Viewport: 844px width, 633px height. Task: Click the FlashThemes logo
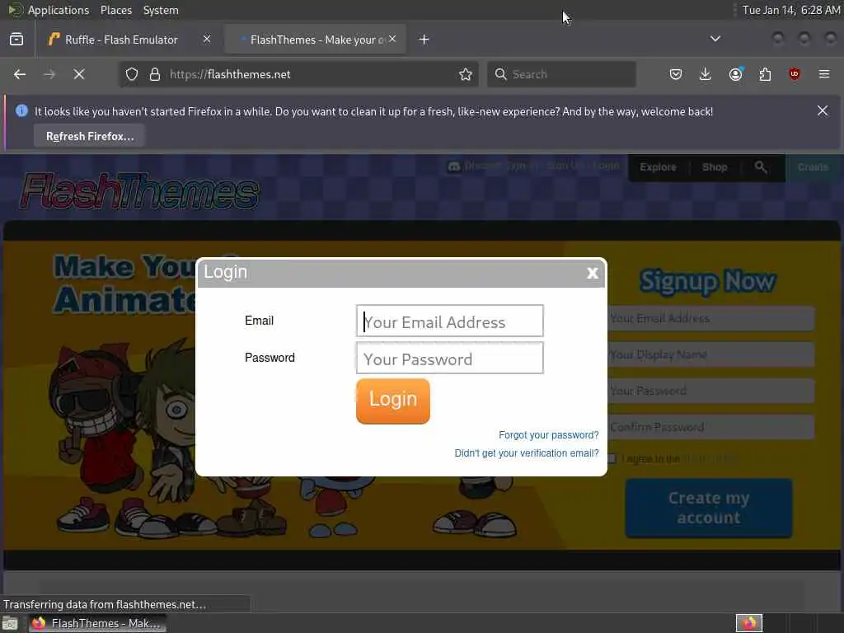139,191
